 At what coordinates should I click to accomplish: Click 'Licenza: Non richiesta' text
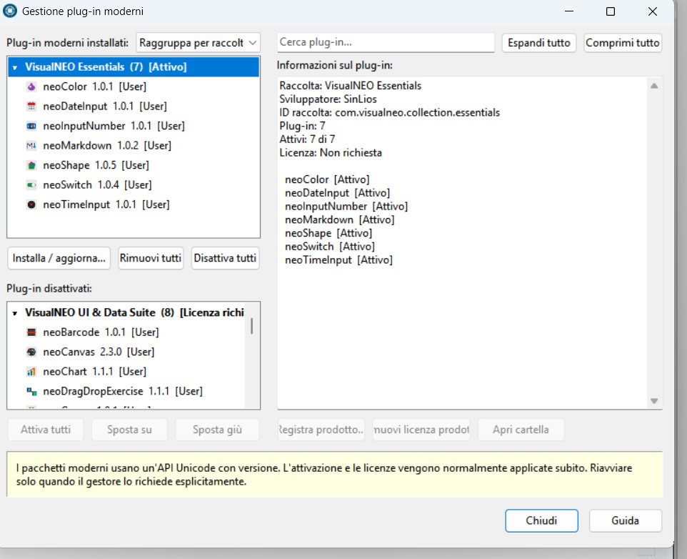pyautogui.click(x=331, y=153)
